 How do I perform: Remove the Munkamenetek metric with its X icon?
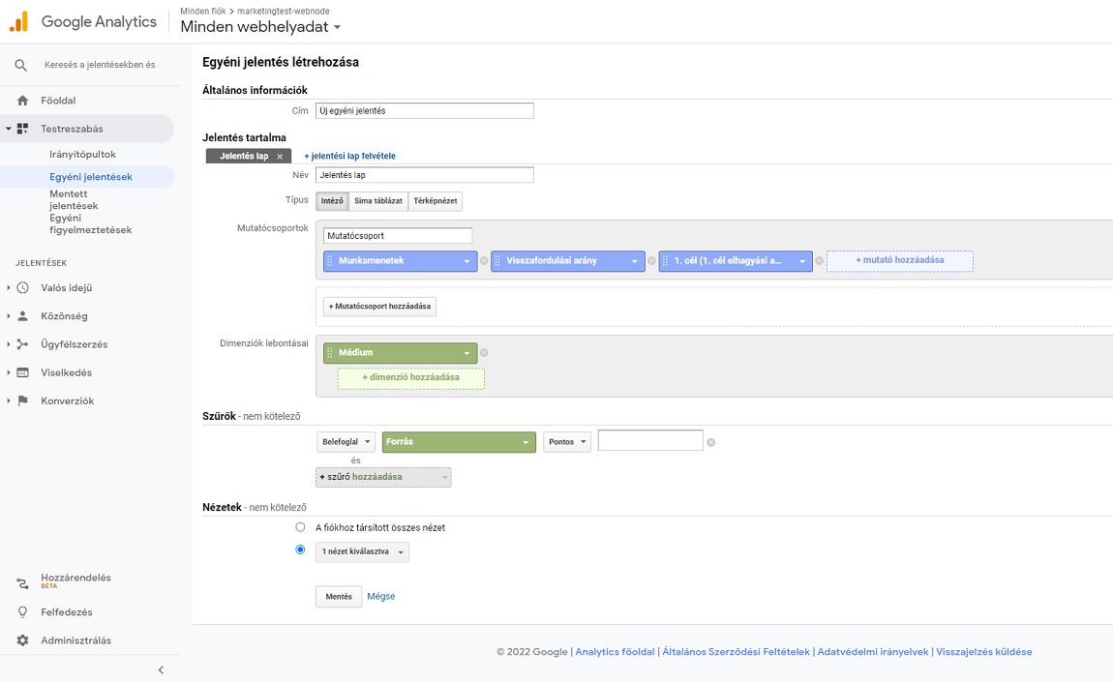tap(484, 261)
